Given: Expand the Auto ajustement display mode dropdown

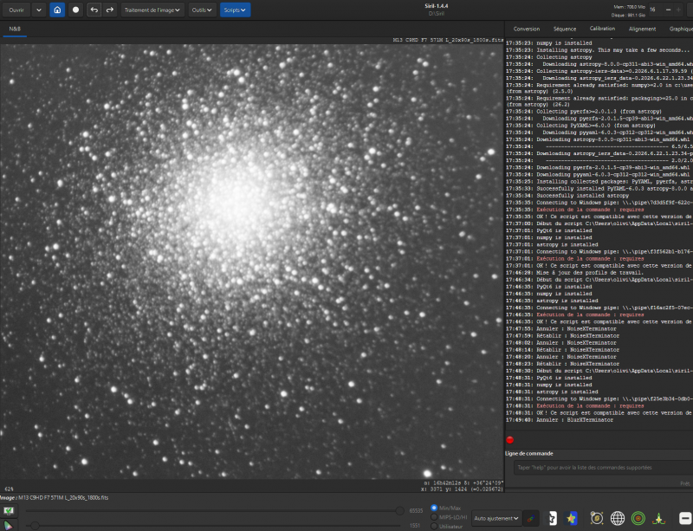Looking at the screenshot, I should pos(495,518).
